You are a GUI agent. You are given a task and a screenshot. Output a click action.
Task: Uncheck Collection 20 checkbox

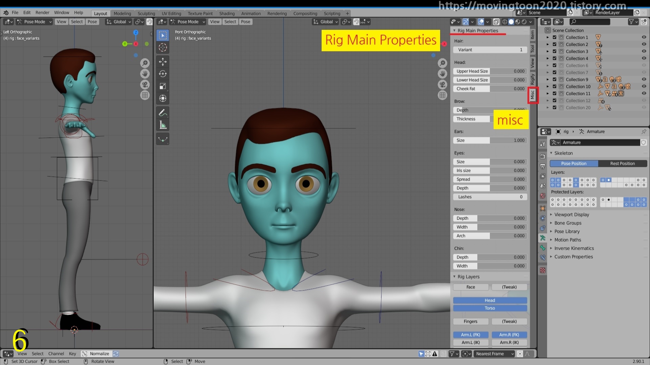(x=555, y=107)
